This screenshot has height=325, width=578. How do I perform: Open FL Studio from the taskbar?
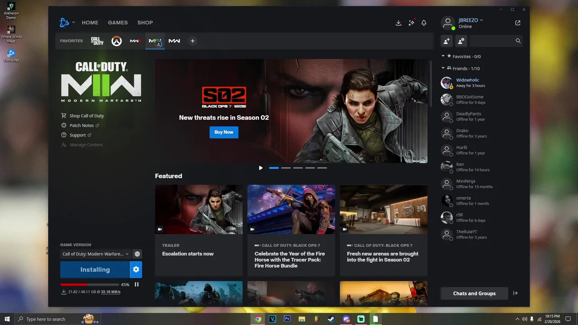[x=316, y=319]
